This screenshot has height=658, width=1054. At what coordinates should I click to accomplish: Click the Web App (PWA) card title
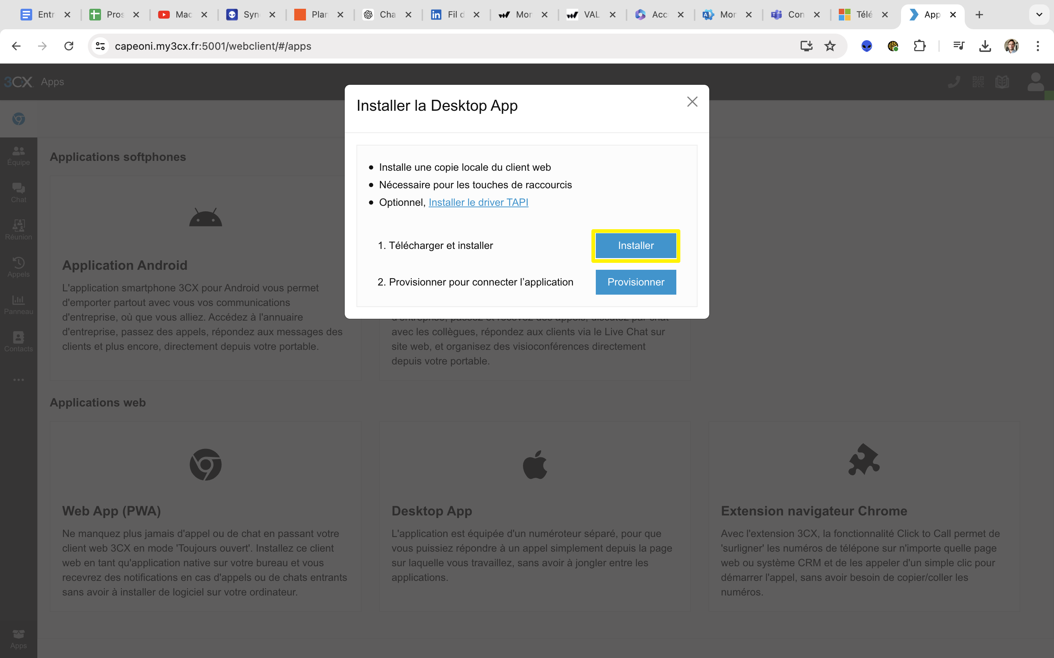(112, 511)
